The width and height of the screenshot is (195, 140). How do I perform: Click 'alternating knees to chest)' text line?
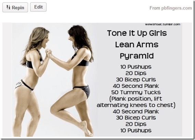tap(136, 105)
